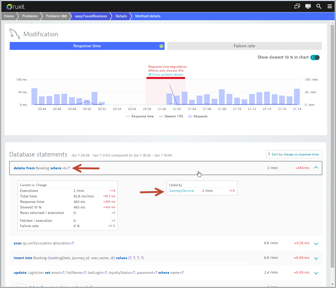
Task: Go to Problems breadcrumb
Action: click(30, 16)
